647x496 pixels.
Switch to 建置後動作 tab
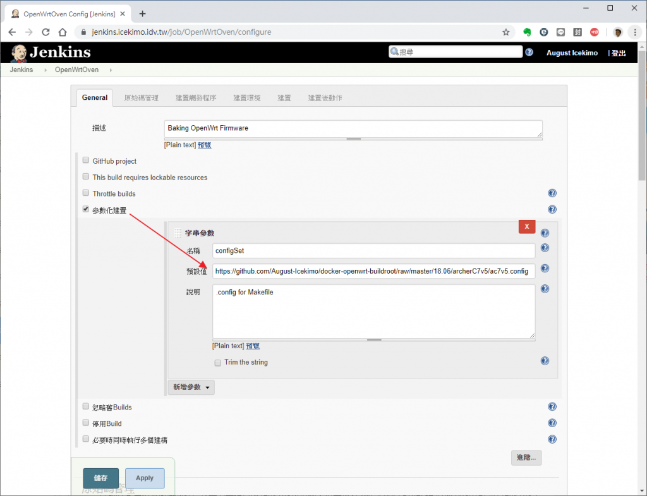click(x=325, y=98)
